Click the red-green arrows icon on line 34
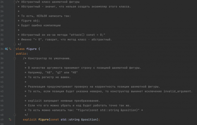Viewport: 197px width, 125px height. [x=10, y=49]
